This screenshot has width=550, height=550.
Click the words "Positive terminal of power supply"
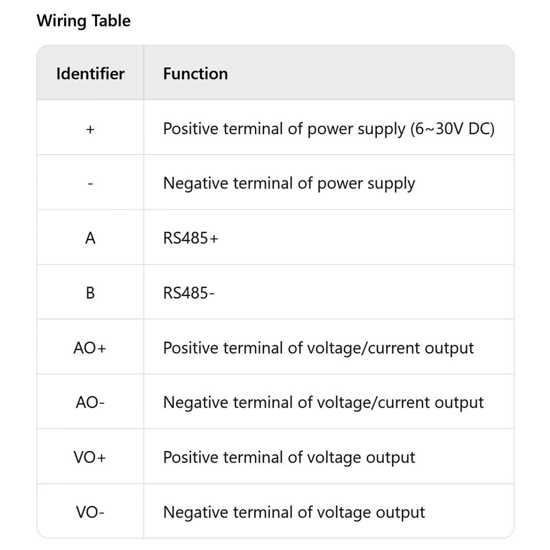coord(284,129)
